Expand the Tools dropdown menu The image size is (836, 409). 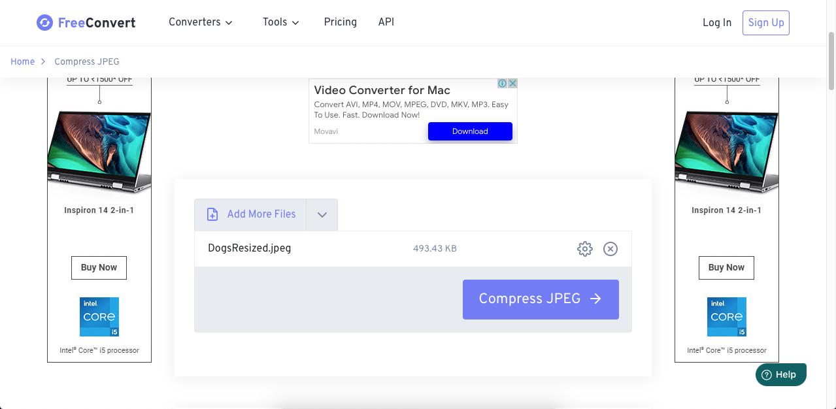pyautogui.click(x=280, y=22)
